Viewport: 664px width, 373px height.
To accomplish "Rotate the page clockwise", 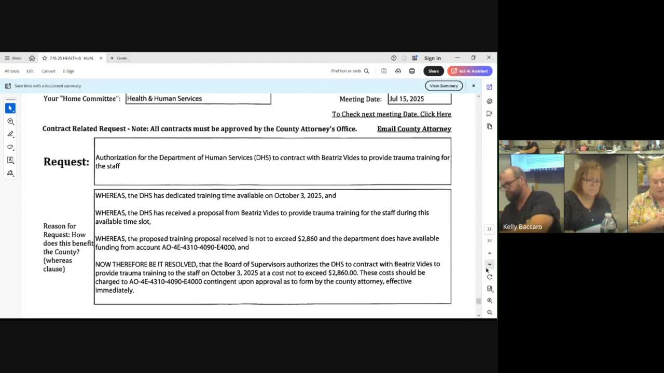I will point(489,277).
